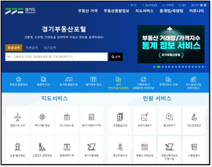Click the 공유 share link

click(x=182, y=5)
